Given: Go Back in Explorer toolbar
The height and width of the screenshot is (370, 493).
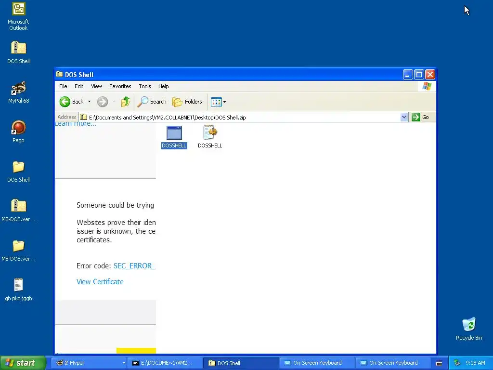Looking at the screenshot, I should 72,102.
